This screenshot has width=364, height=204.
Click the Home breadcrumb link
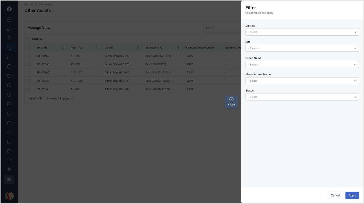click(30, 4)
